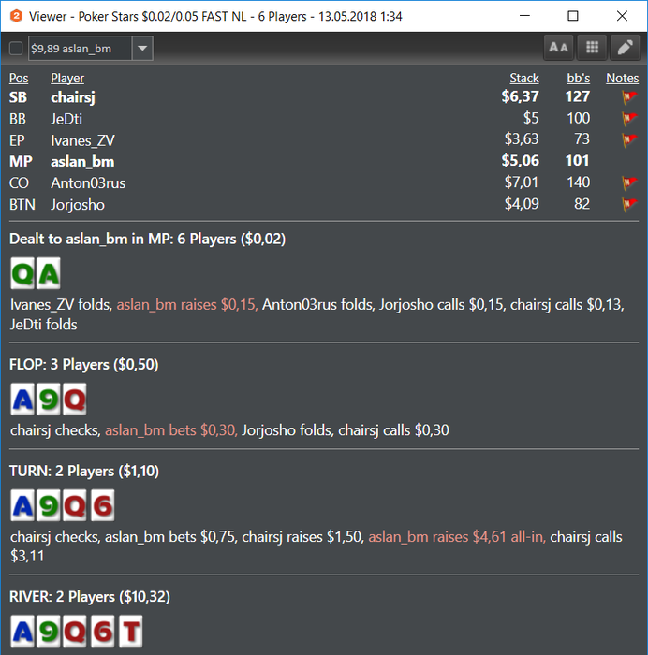Open Ivanes_ZV's red note flag
Image resolution: width=648 pixels, height=655 pixels.
click(x=629, y=140)
